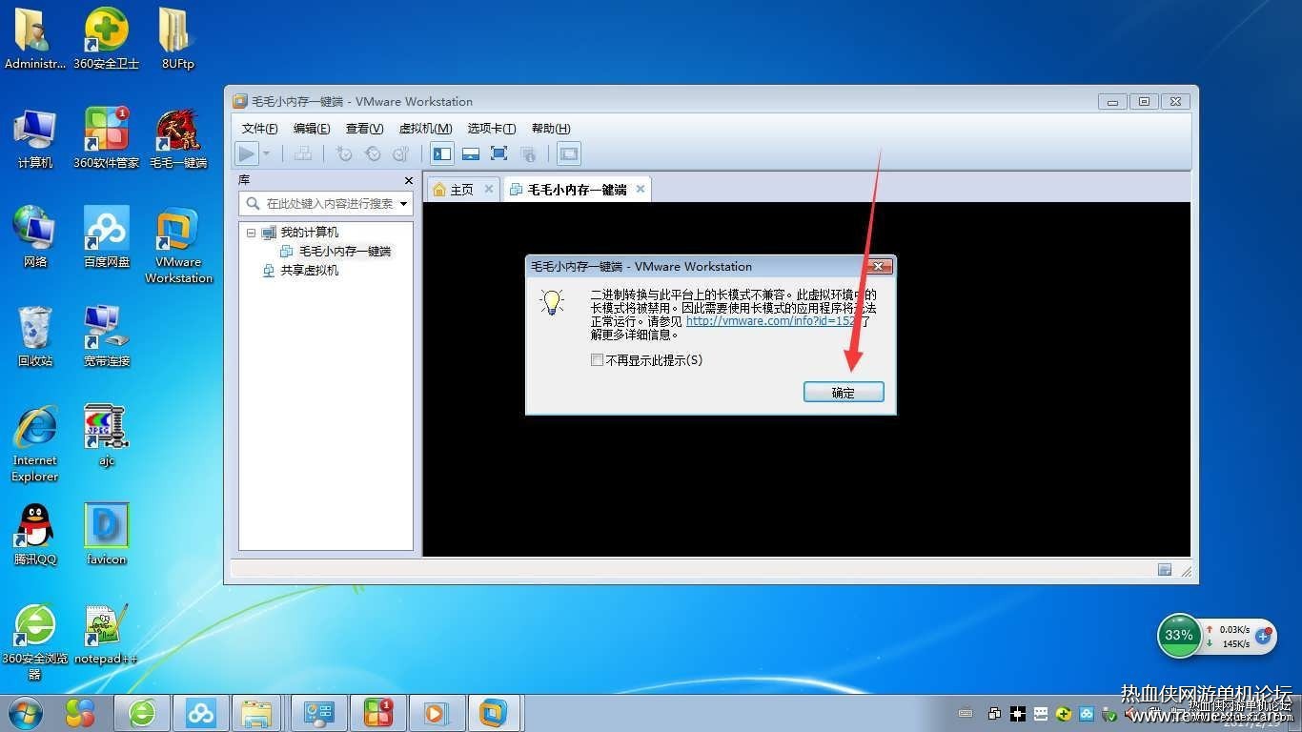Click the Baidu Netdisk taskbar button

(x=201, y=712)
